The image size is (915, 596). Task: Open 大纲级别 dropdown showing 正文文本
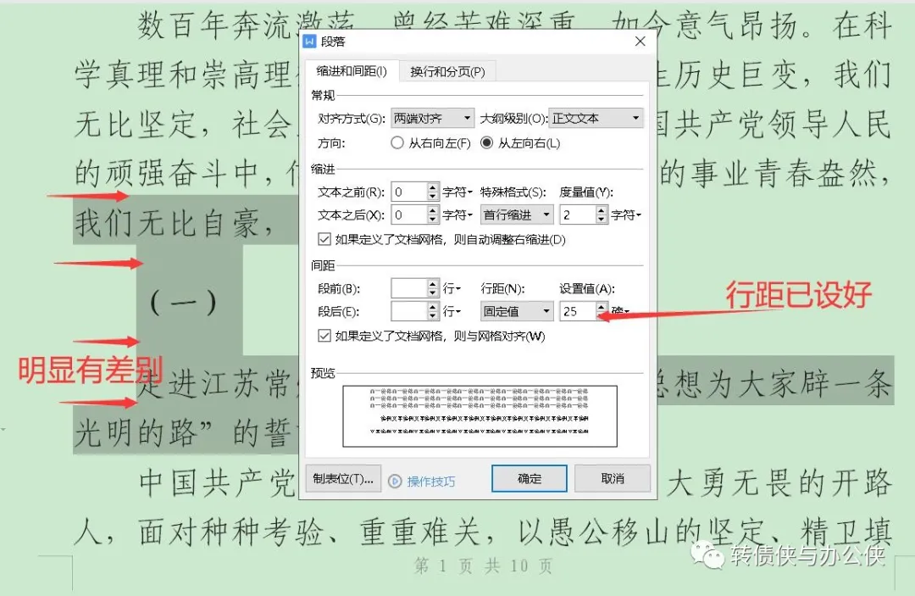(x=596, y=119)
